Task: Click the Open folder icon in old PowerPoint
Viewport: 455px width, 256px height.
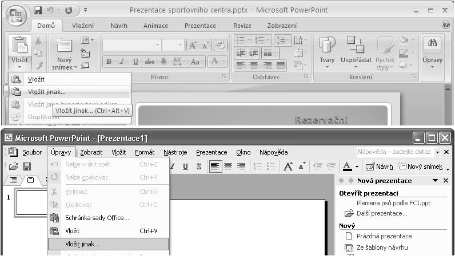Action: click(x=13, y=166)
